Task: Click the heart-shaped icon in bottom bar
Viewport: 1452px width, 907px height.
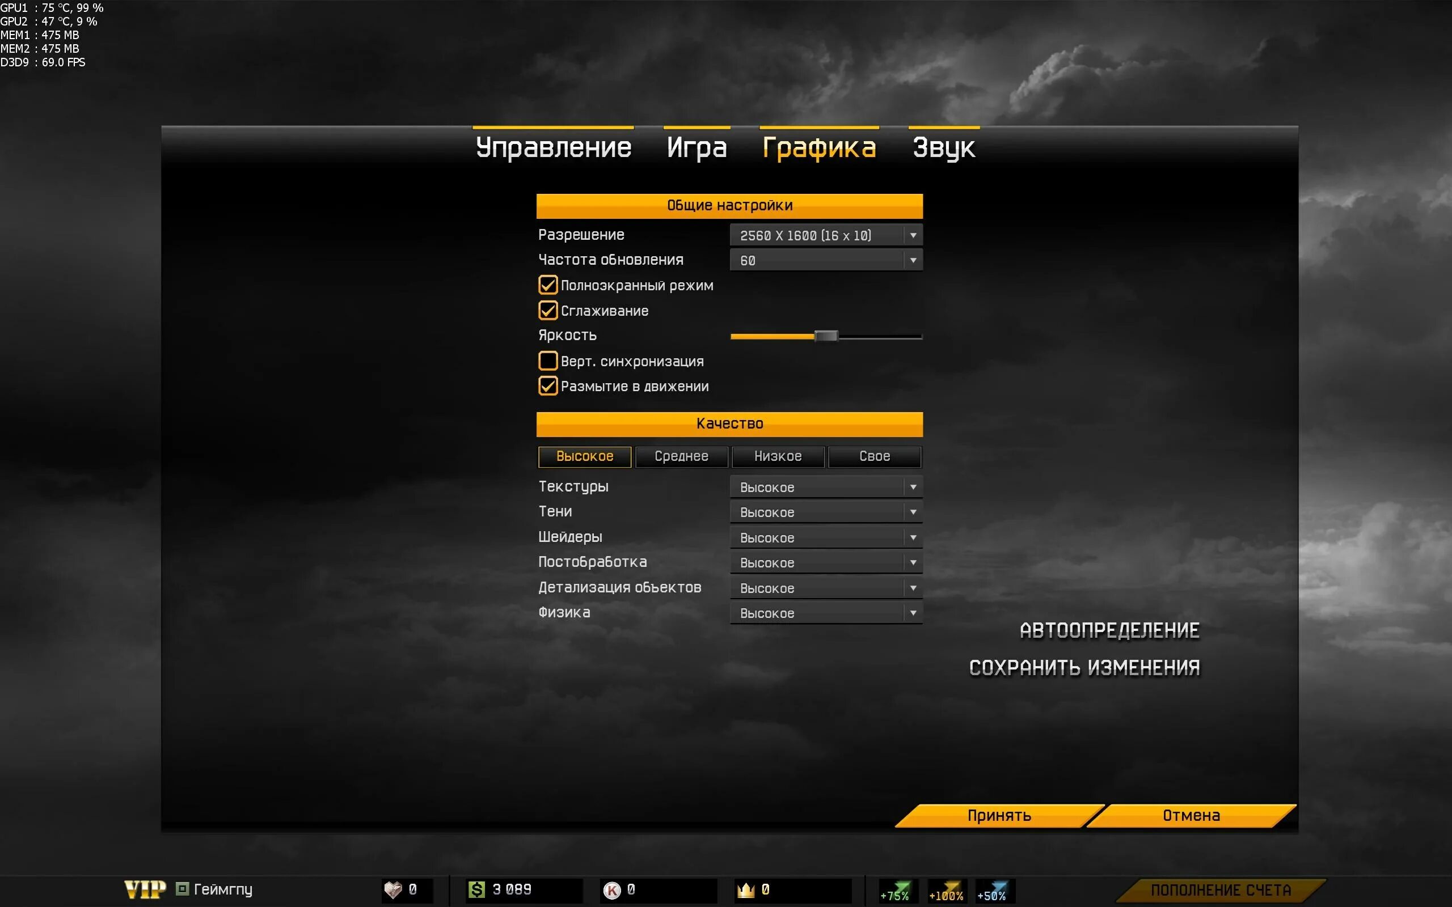Action: coord(393,889)
